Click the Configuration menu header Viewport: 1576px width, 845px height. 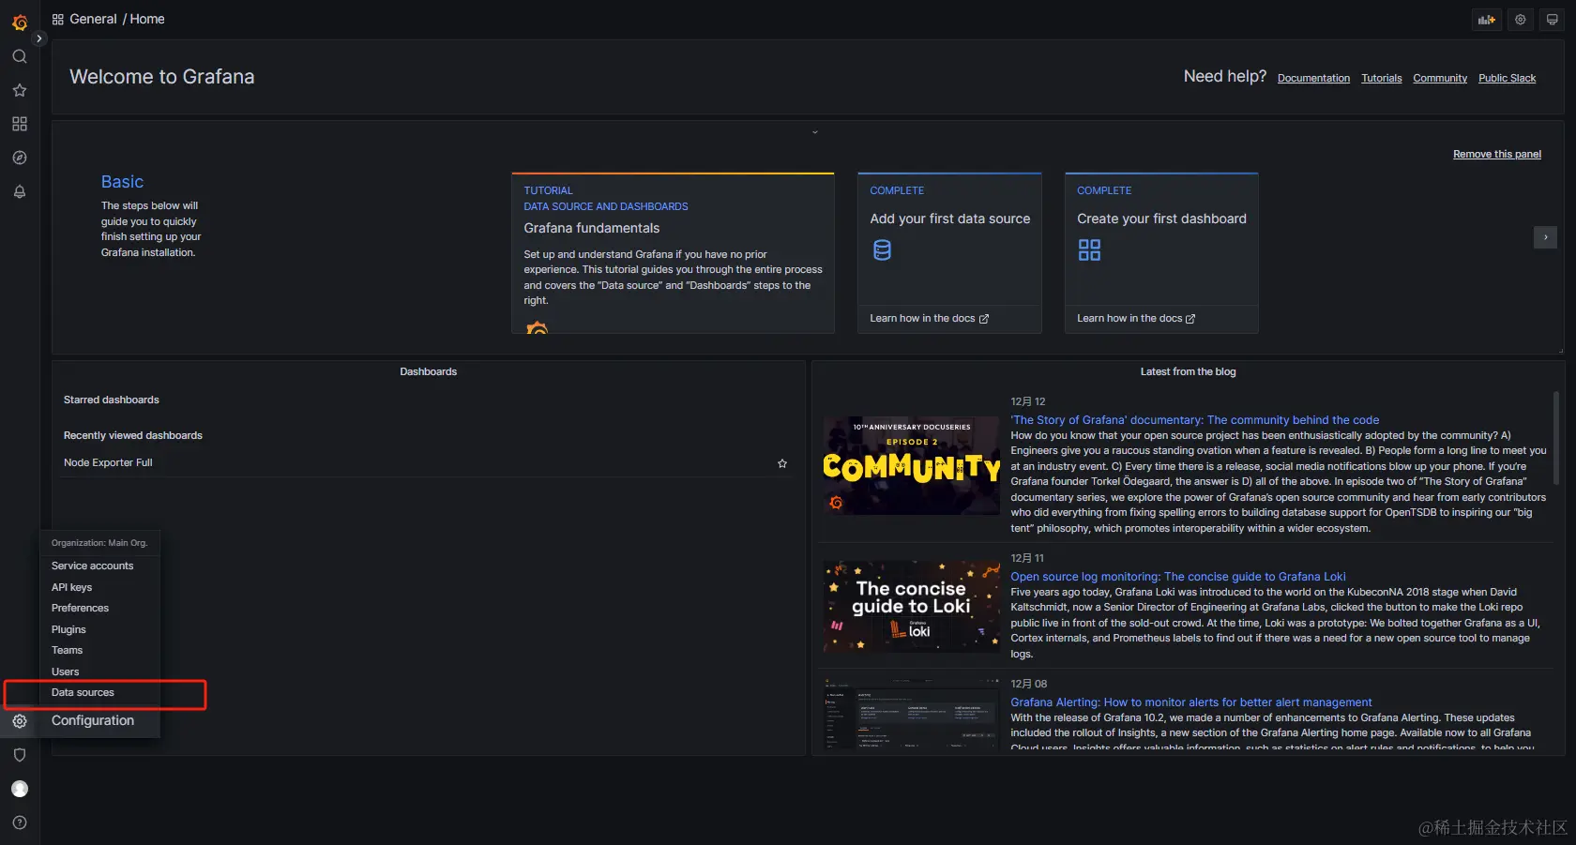pyautogui.click(x=93, y=721)
